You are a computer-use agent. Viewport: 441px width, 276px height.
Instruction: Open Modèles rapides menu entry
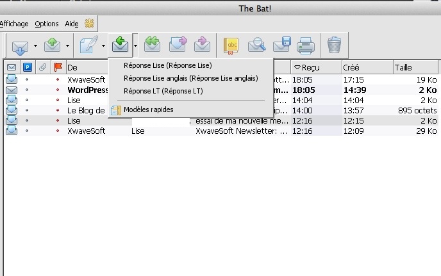pos(148,110)
